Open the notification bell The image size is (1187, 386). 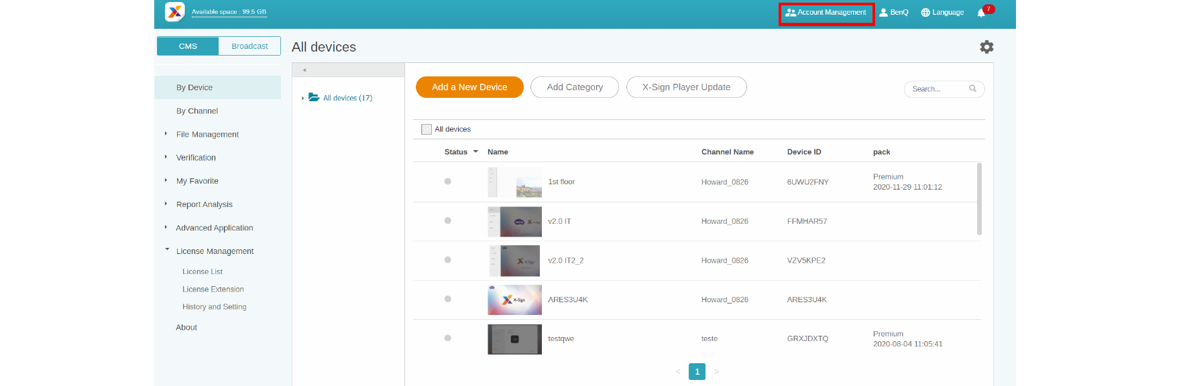(981, 13)
